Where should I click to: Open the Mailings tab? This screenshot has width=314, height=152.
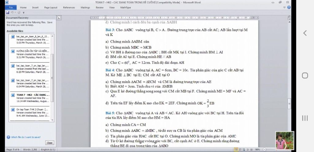85,8
